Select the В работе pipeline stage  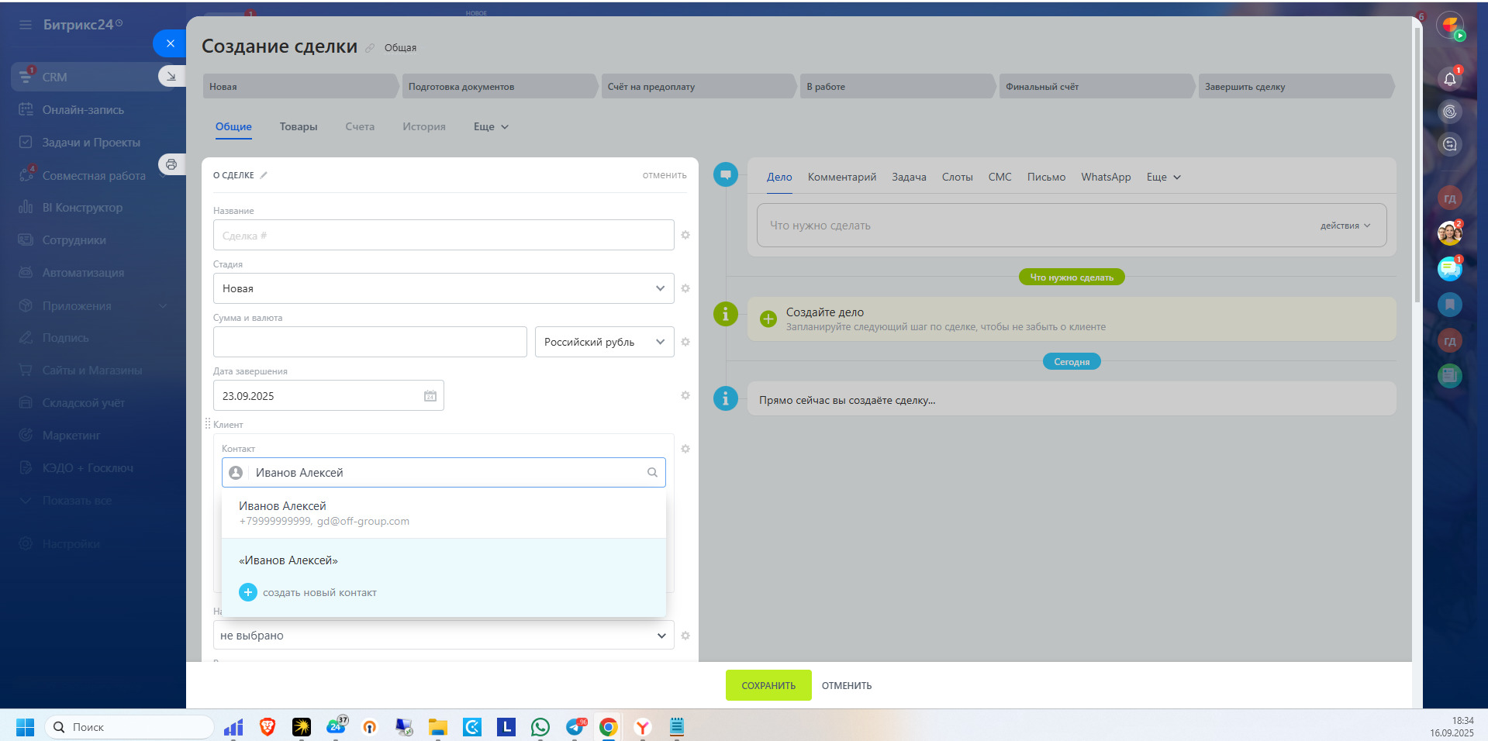coord(896,87)
